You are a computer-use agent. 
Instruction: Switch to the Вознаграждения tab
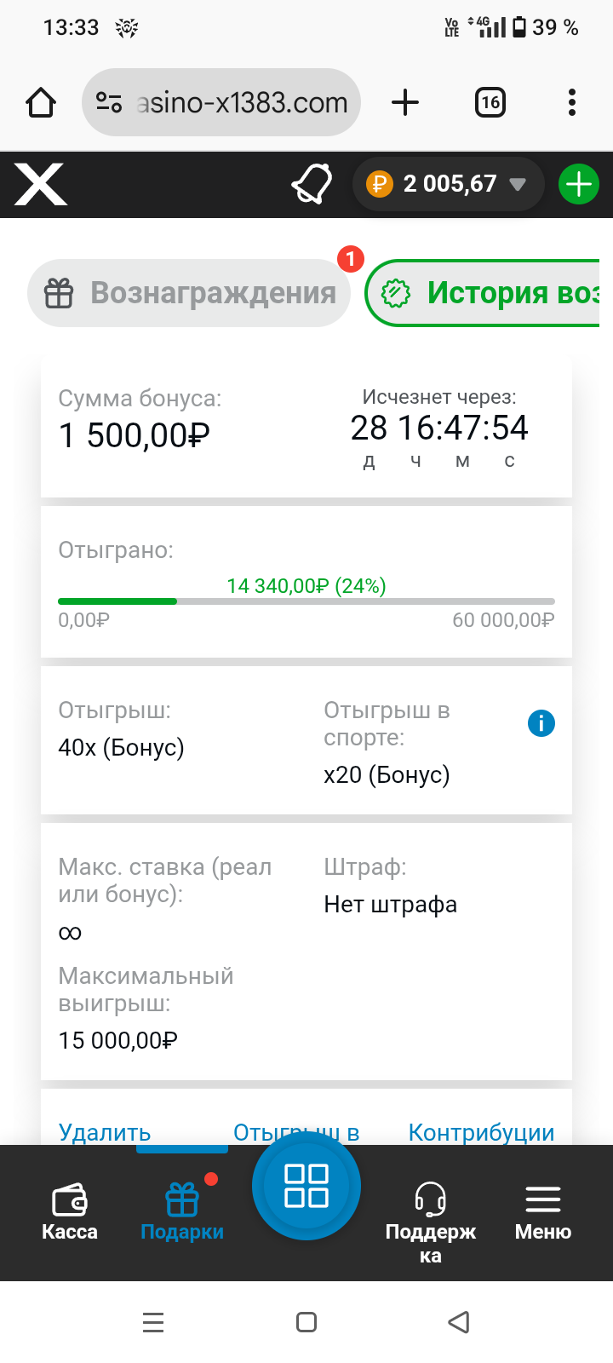189,293
